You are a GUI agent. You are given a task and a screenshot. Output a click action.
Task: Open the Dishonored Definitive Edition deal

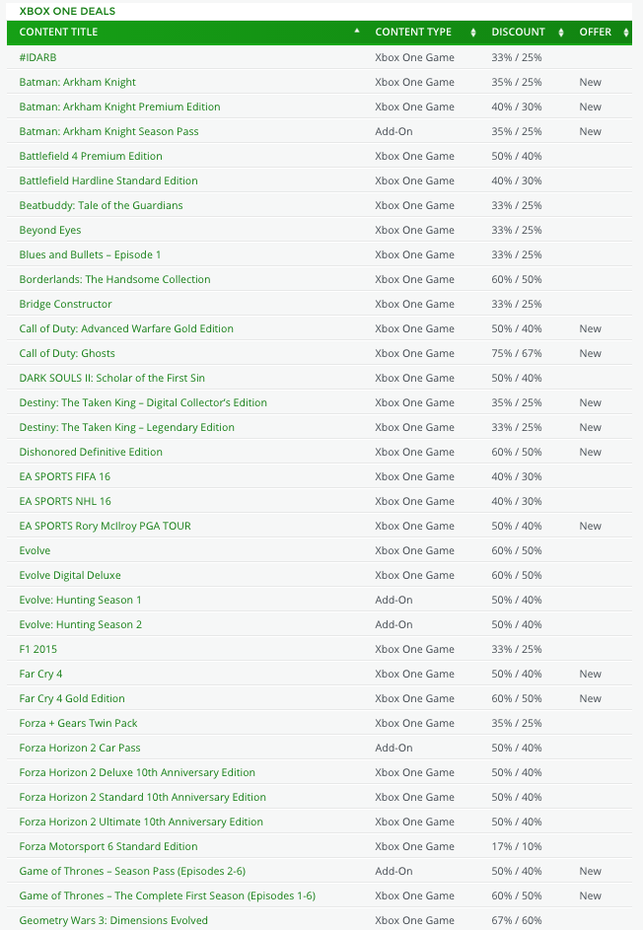(93, 452)
